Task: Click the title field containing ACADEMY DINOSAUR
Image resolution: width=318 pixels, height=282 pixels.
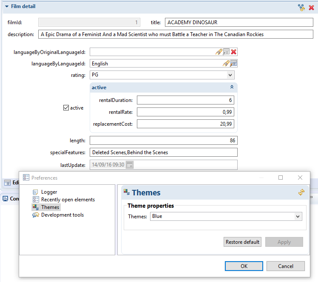Action: pos(238,23)
